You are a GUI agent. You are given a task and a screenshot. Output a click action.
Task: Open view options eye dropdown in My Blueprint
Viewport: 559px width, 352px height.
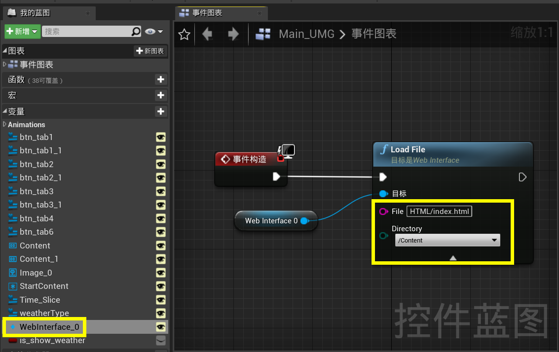[153, 32]
